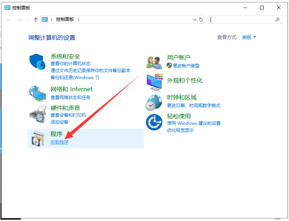Open the System and Security shield icon
The height and width of the screenshot is (221, 289).
click(x=37, y=62)
